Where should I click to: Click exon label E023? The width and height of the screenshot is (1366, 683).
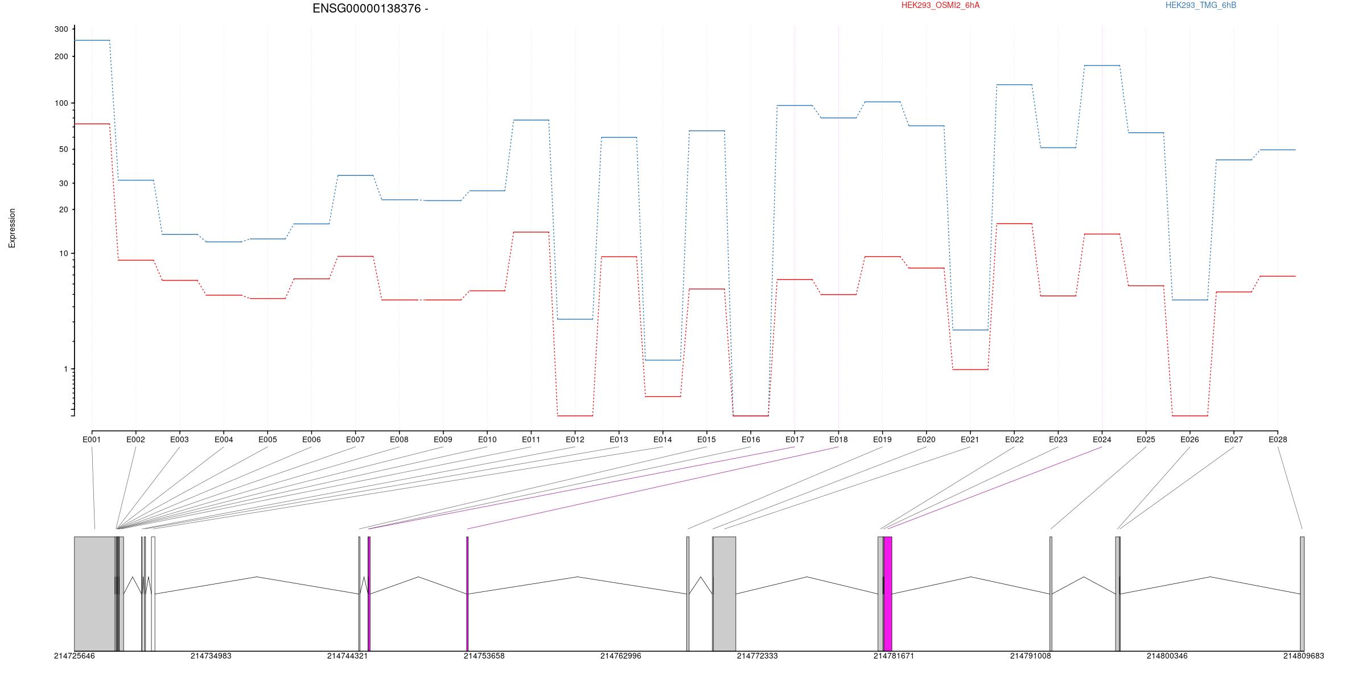point(1058,439)
